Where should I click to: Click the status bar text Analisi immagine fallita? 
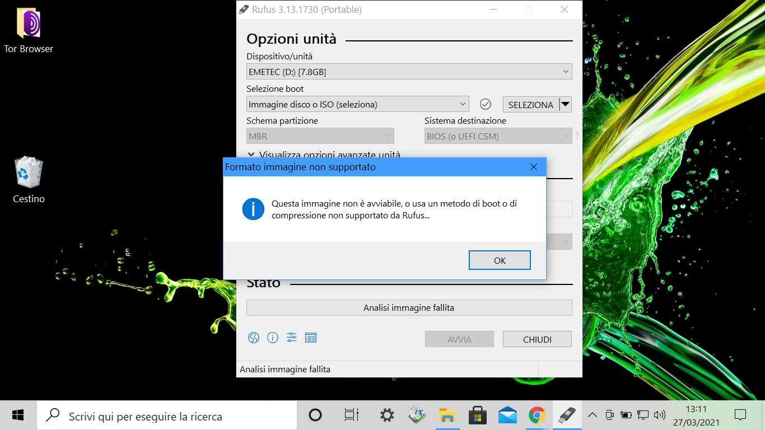[x=285, y=370]
